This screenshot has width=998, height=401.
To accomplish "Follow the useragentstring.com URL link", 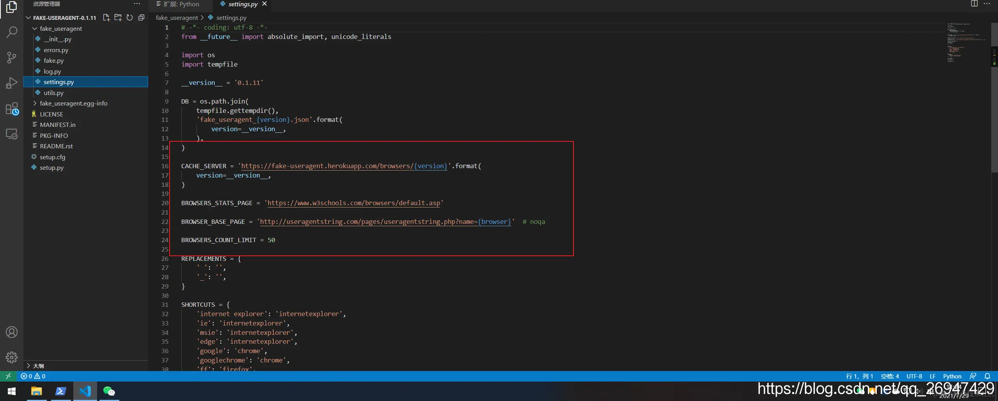I will click(x=385, y=222).
